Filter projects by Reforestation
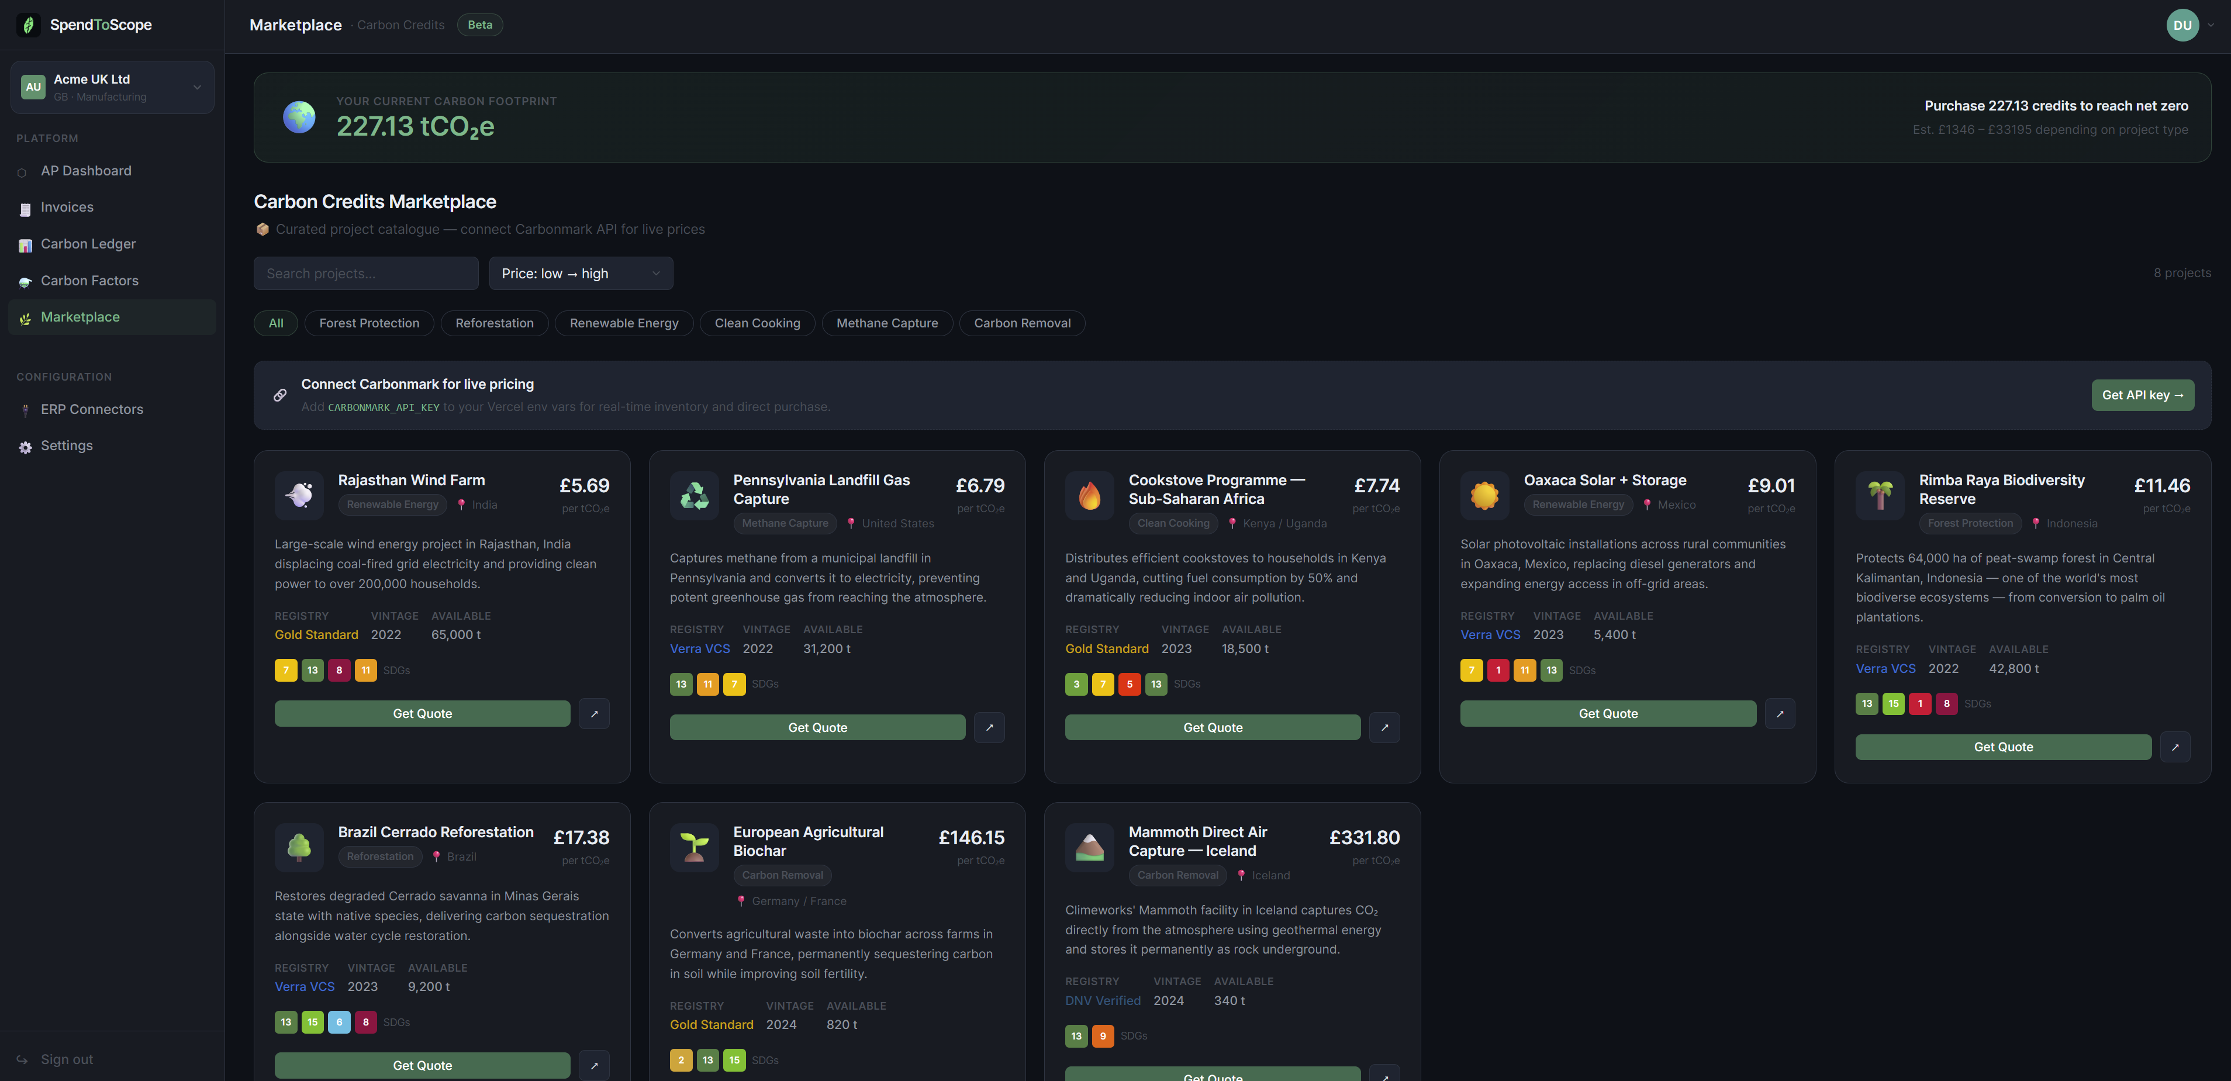 [x=495, y=323]
